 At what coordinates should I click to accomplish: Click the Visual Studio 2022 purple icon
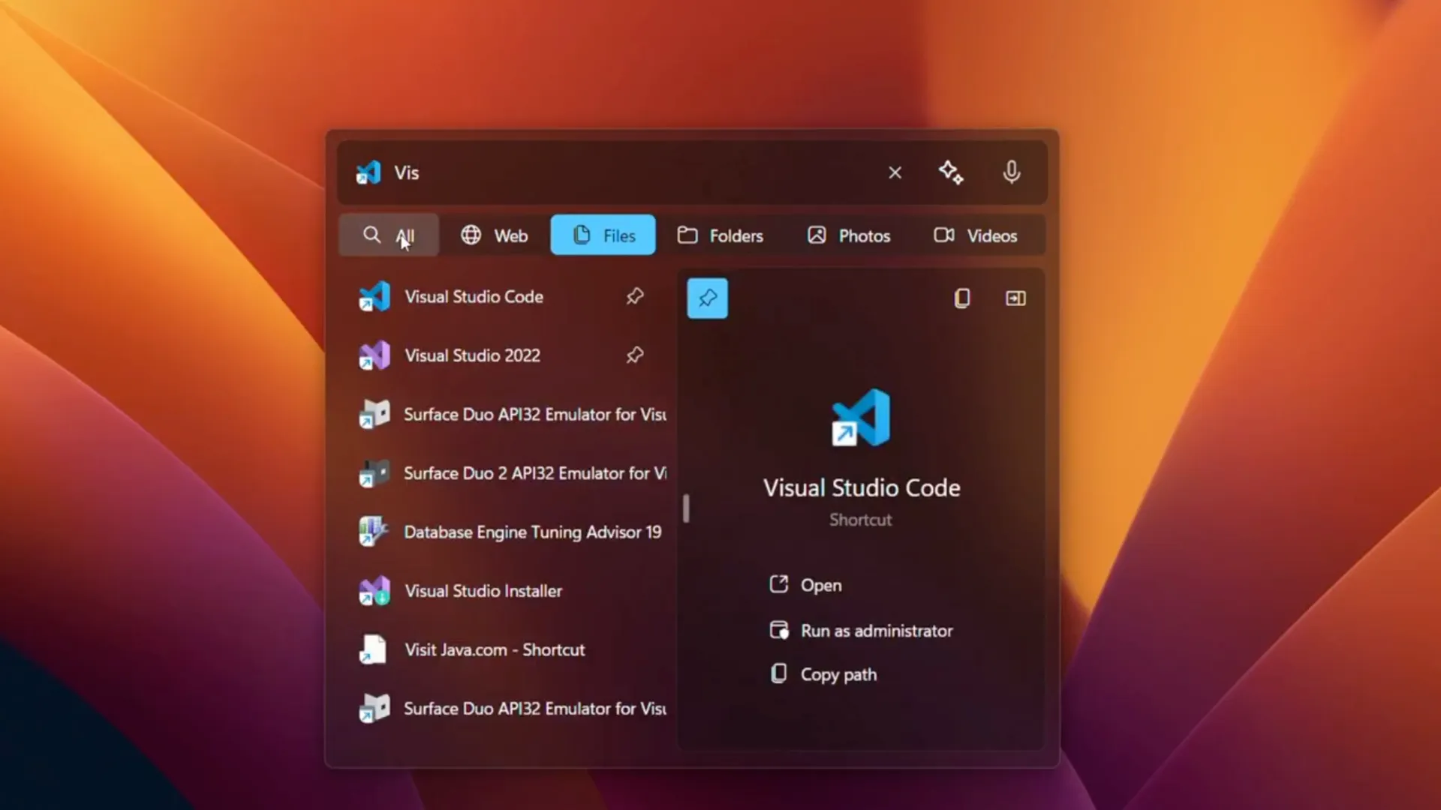point(374,355)
